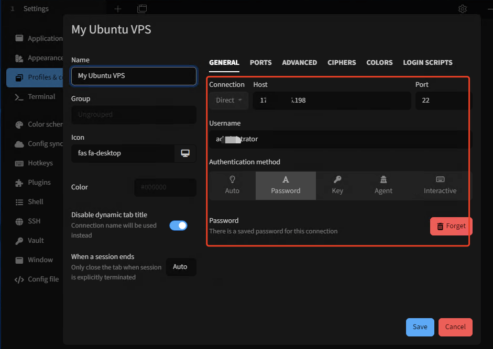Viewport: 493px width, 349px height.
Task: Open Shell settings section
Action: pos(29,201)
